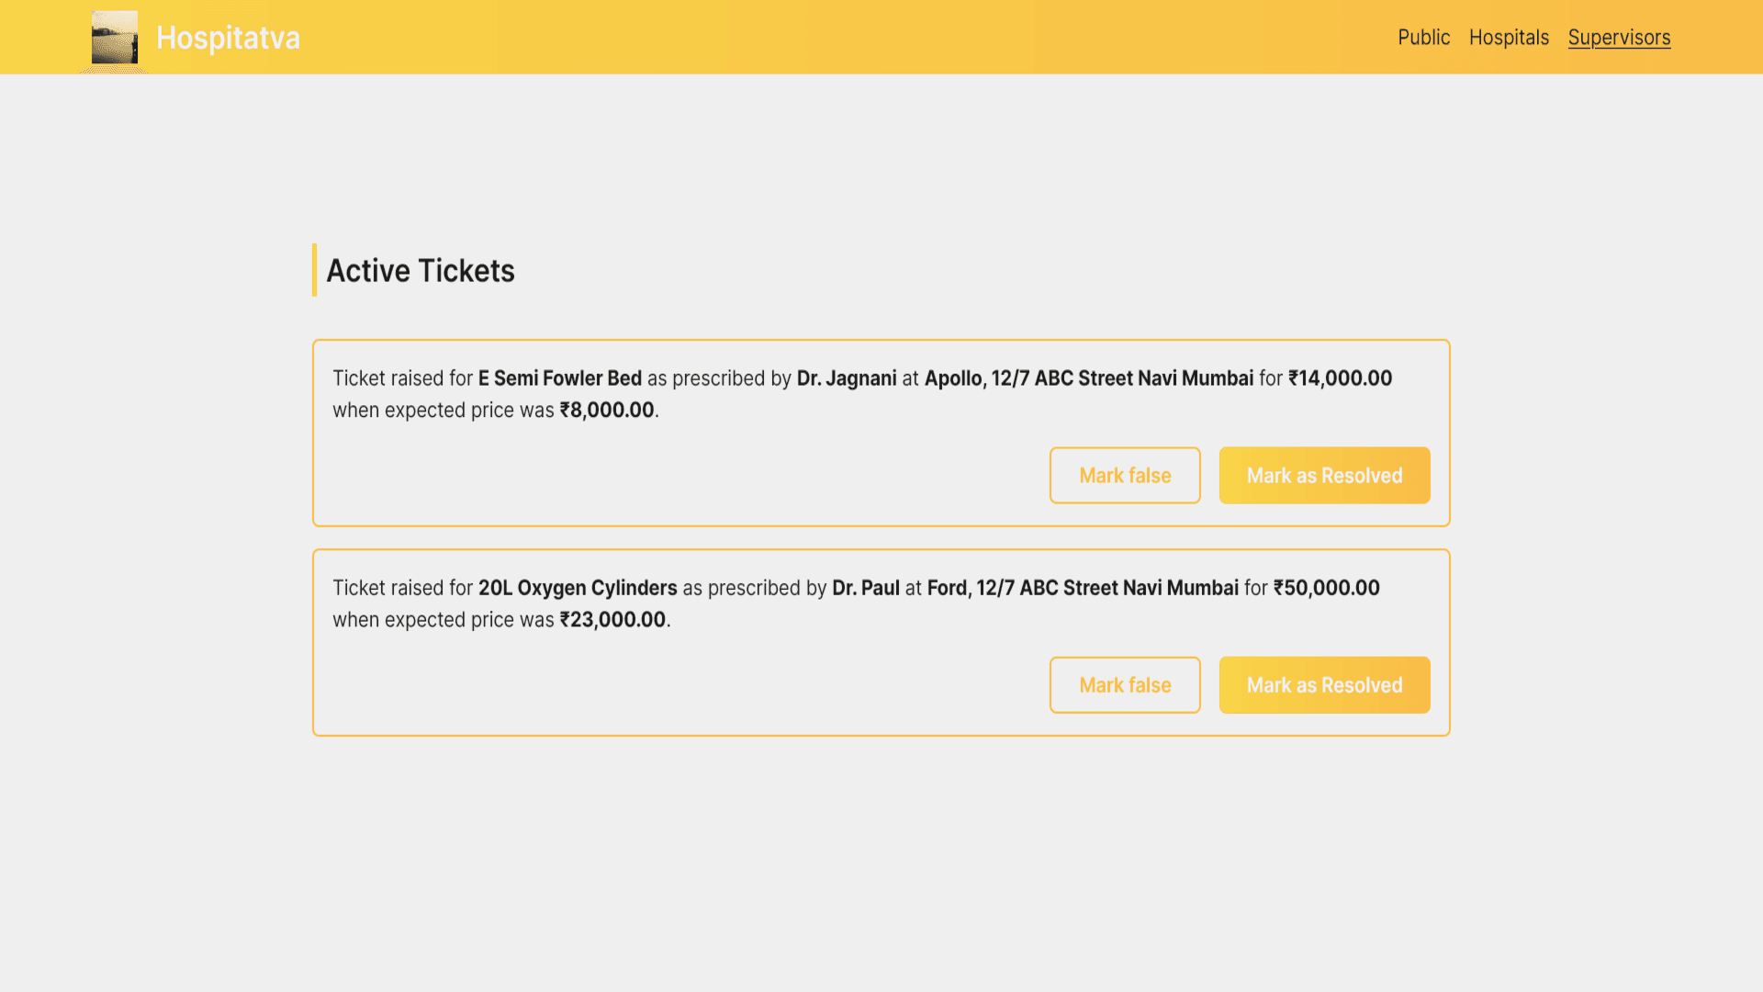Mark Semi Fowler Bed ticket as resolved

(x=1324, y=476)
